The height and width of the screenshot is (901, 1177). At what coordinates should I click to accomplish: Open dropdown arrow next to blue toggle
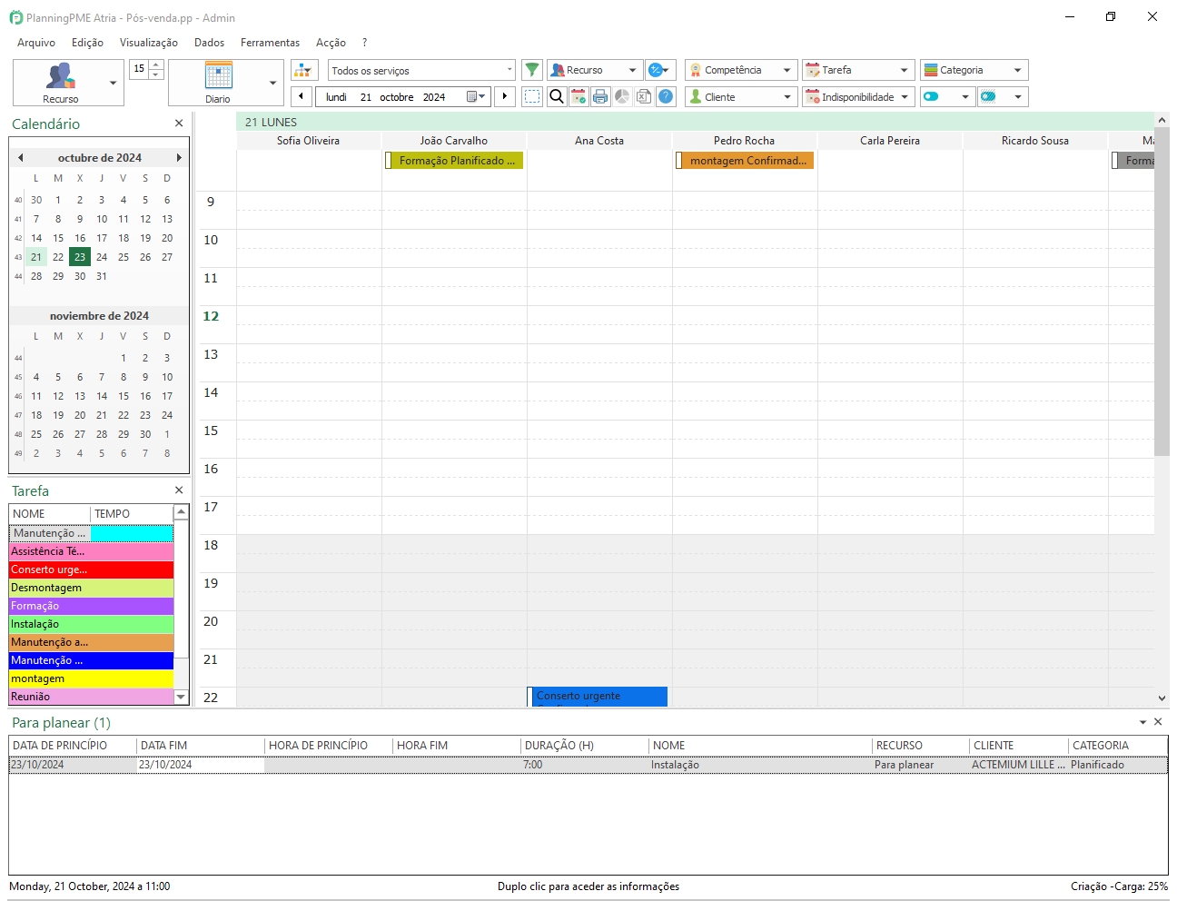pyautogui.click(x=964, y=96)
